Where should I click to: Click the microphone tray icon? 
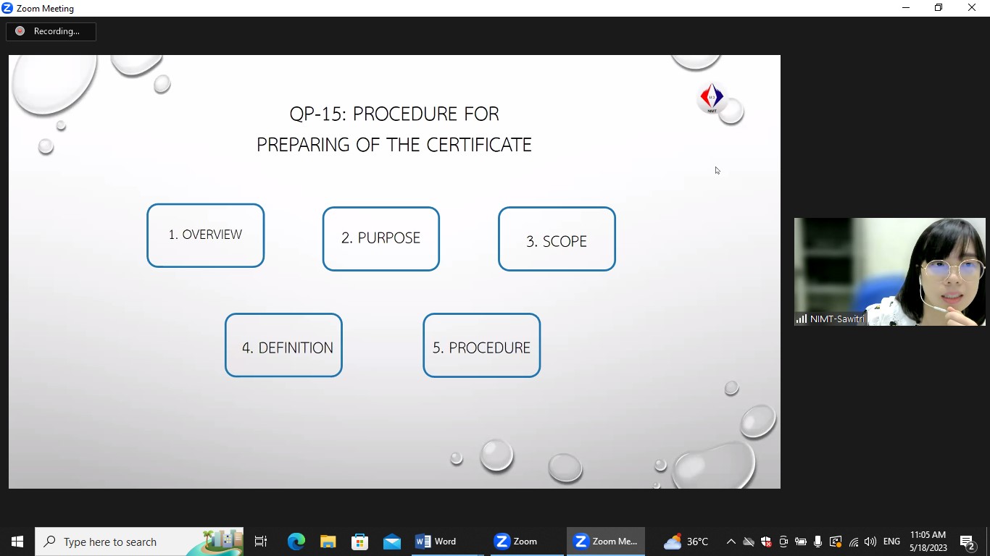click(818, 542)
